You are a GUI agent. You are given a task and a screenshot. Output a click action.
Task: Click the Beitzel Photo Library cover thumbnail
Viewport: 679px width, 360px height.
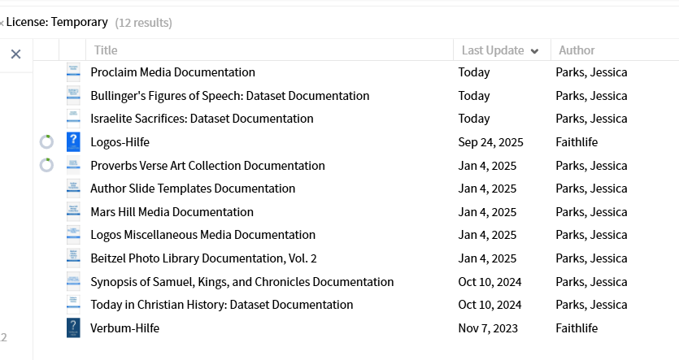click(x=73, y=258)
